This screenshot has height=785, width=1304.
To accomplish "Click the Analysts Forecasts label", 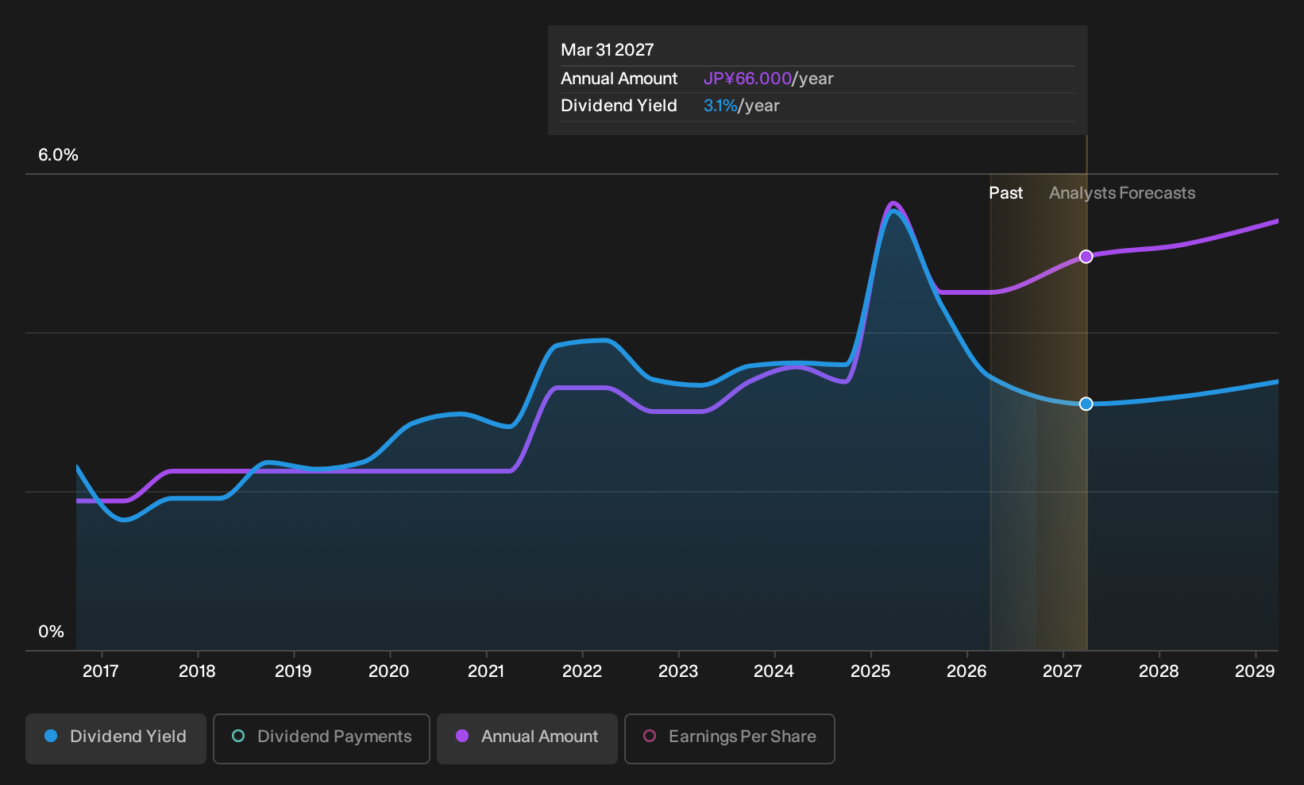I will 1122,193.
